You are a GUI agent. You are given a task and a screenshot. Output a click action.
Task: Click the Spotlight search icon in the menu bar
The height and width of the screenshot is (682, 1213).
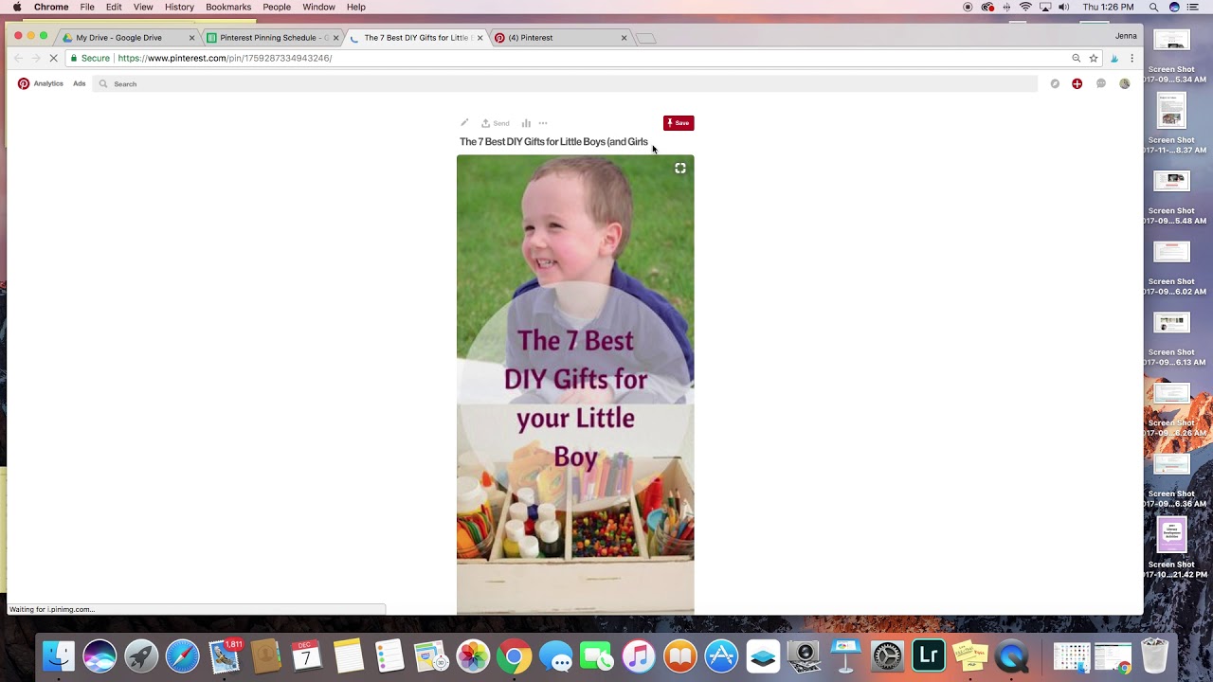[x=1153, y=7]
